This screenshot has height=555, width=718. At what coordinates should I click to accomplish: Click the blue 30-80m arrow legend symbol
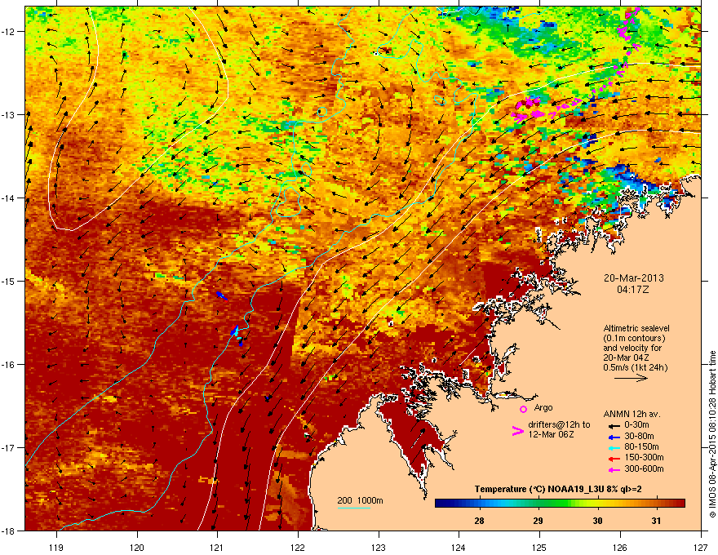(x=614, y=437)
